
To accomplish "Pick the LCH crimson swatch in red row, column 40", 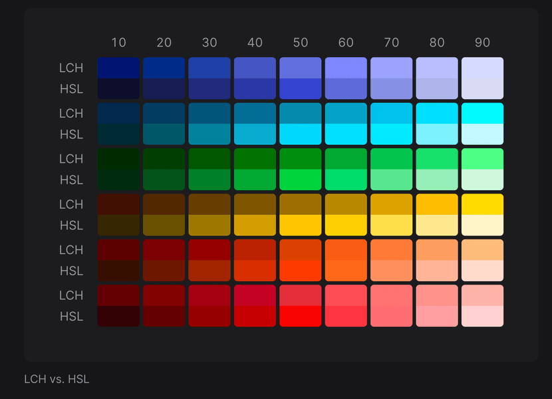I will point(255,295).
